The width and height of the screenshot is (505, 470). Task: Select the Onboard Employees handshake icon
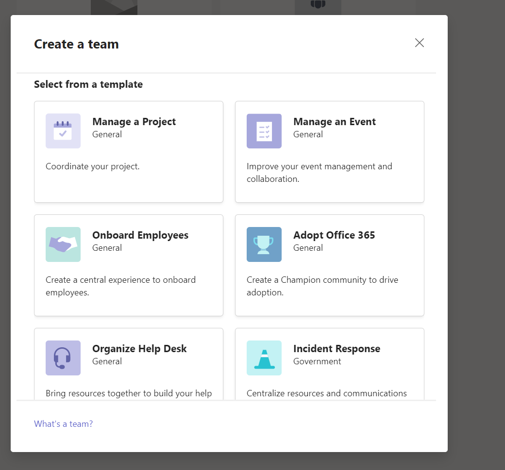click(63, 244)
